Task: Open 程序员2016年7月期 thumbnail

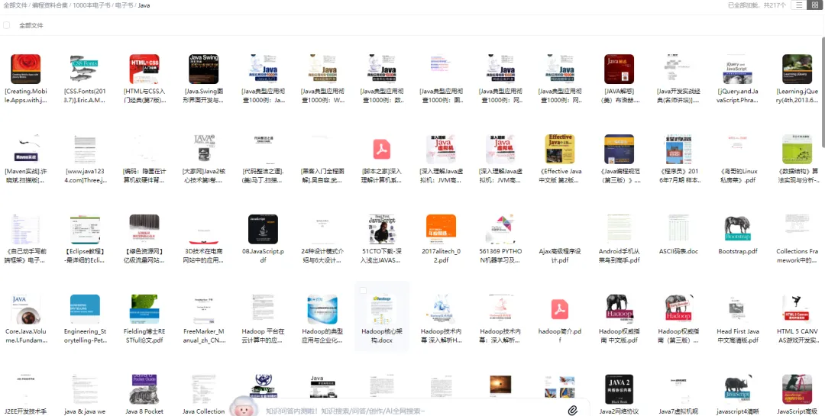Action: [x=678, y=149]
